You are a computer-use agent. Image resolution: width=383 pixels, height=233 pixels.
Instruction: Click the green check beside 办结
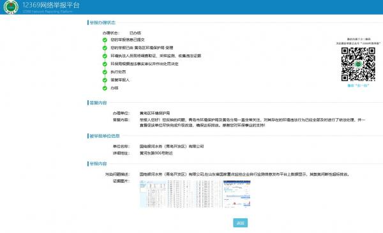(105, 89)
